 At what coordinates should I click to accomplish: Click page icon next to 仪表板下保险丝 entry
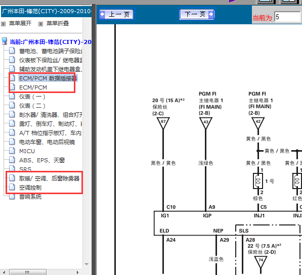pyautogui.click(x=12, y=60)
